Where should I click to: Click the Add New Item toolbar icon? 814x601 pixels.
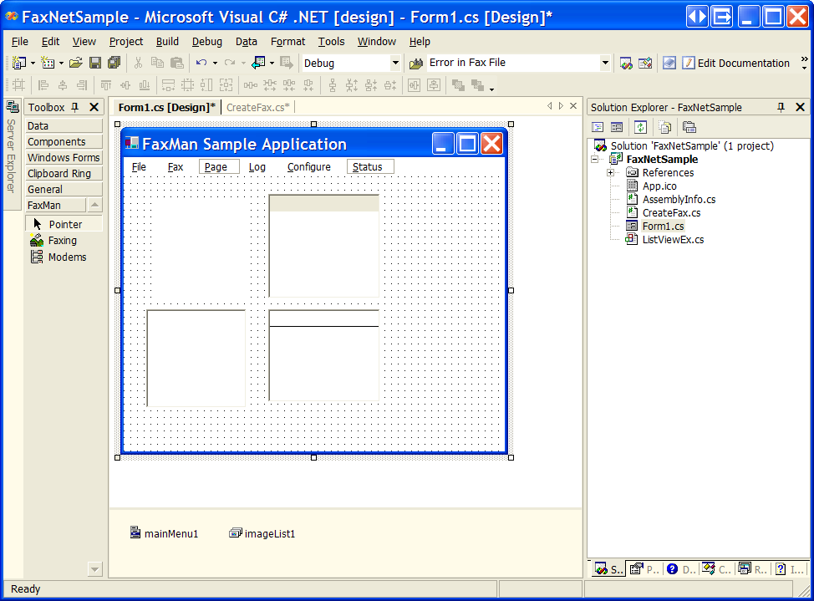pyautogui.click(x=48, y=63)
